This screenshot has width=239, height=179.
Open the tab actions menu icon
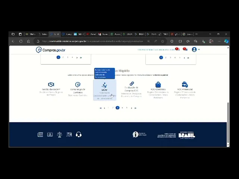(x=20, y=34)
